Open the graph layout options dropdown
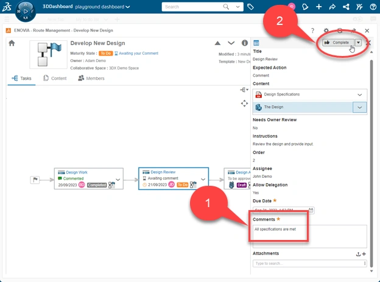 (244, 90)
